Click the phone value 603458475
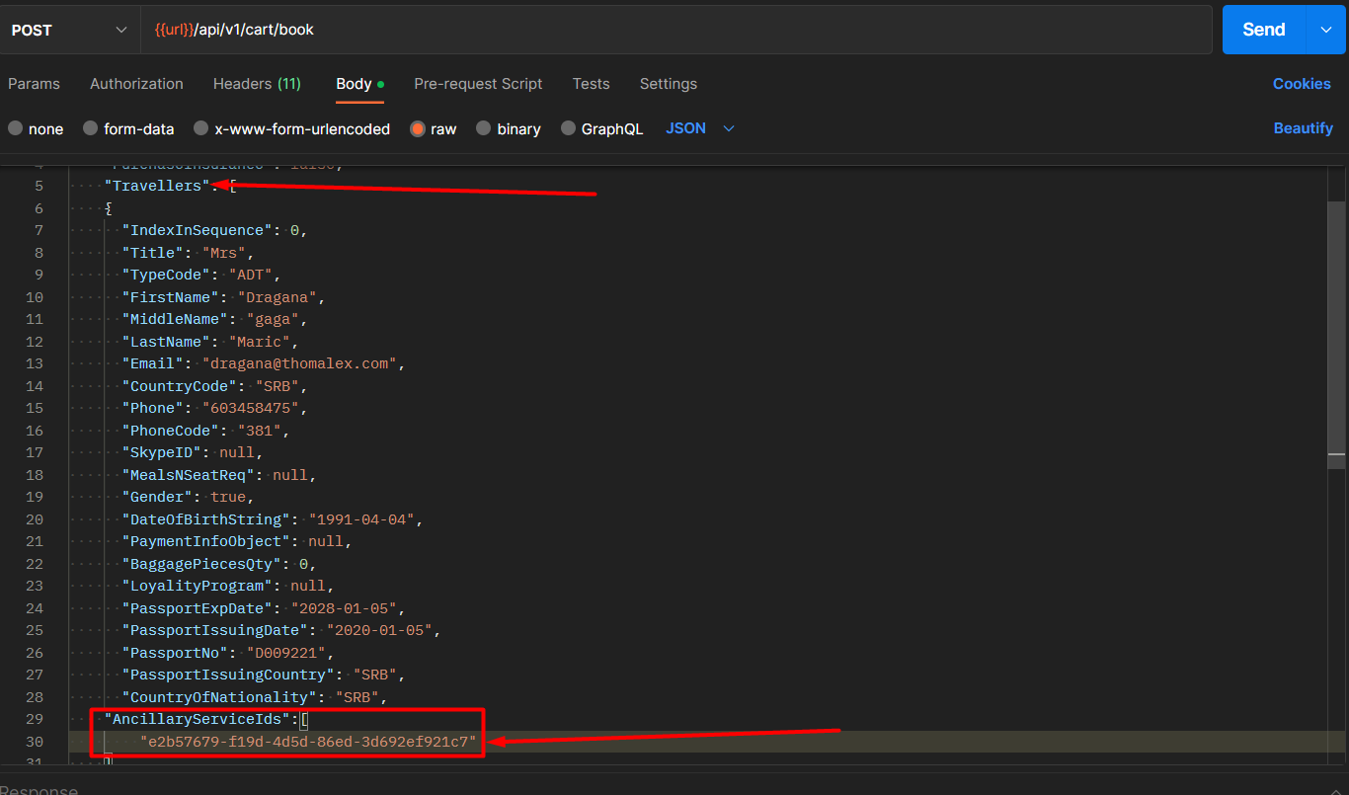 (252, 408)
